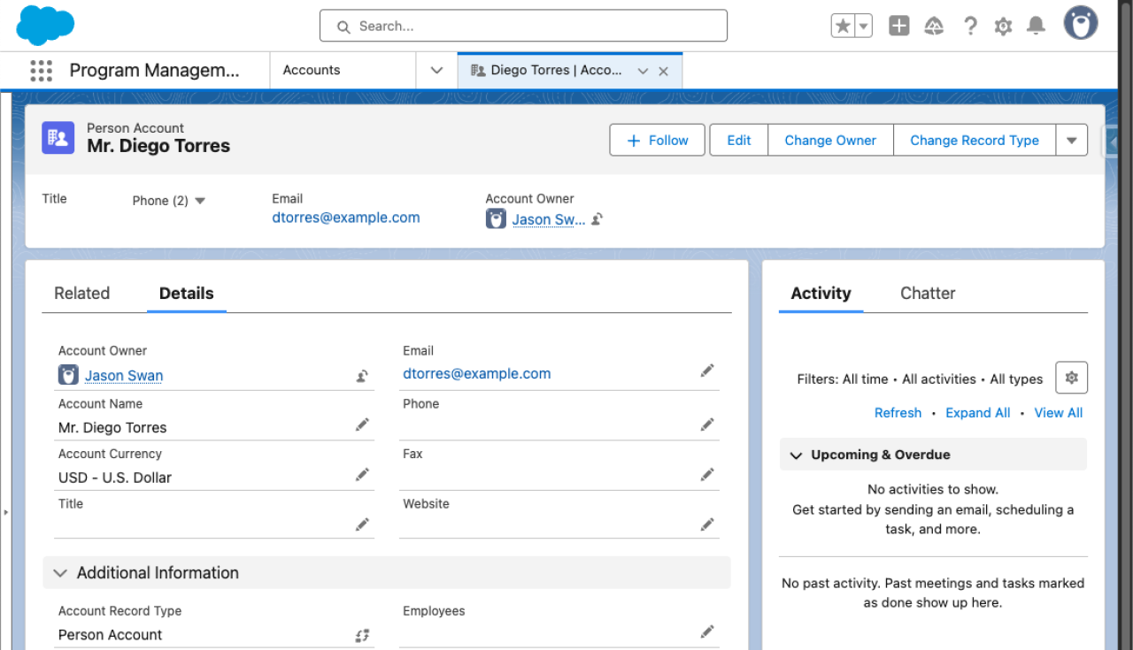The image size is (1133, 650).
Task: Collapse the Upcoming & Overdue section
Action: click(x=795, y=455)
